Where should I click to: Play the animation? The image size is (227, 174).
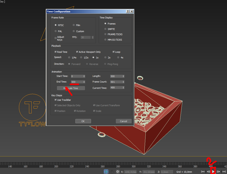213,172
